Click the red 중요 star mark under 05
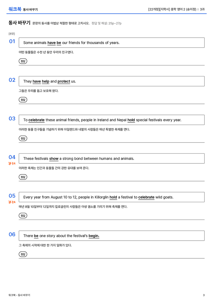The height and width of the screenshot is (301, 213). coord(12,202)
